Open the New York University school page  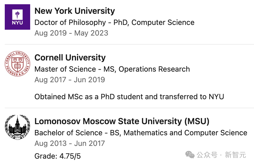tap(75, 11)
